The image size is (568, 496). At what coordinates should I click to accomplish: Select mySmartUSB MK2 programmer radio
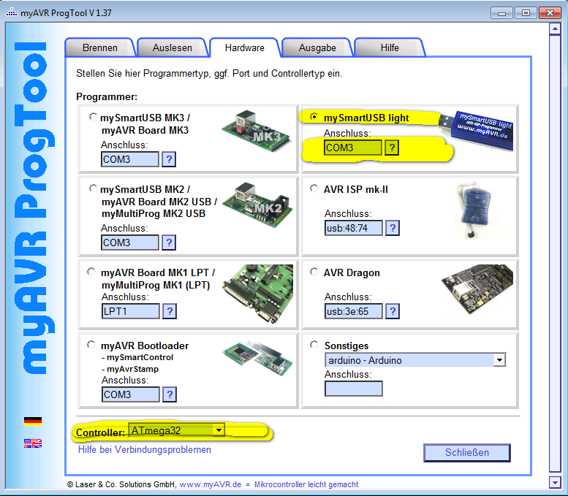[x=93, y=188]
